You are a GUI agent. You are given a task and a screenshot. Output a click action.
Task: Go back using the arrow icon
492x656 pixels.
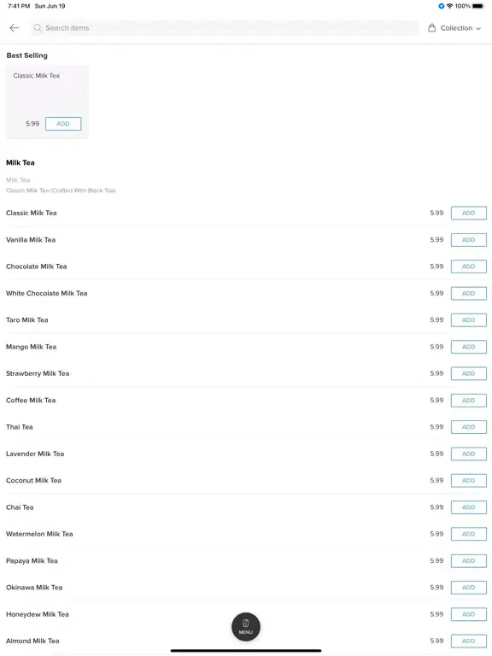pyautogui.click(x=15, y=28)
